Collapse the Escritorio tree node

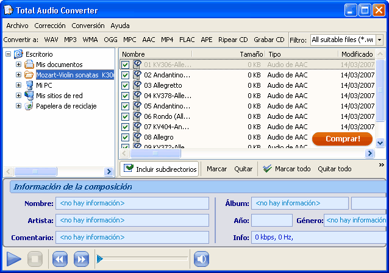(x=8, y=54)
